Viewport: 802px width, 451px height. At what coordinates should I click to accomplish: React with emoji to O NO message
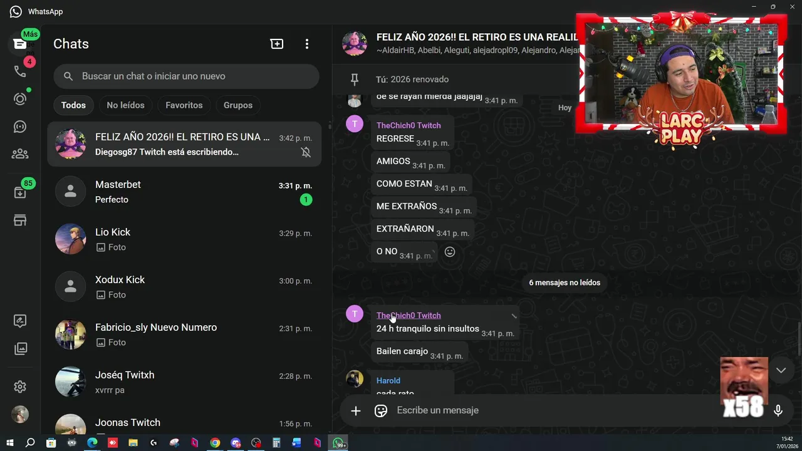point(450,252)
